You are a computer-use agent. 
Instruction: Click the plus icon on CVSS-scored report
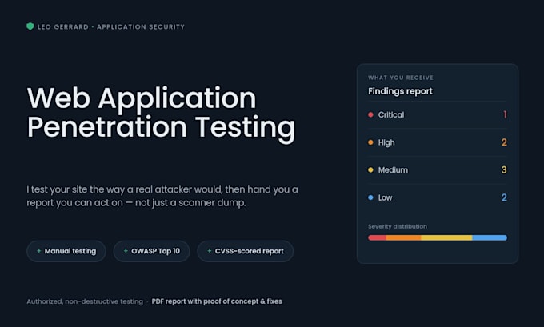210,251
